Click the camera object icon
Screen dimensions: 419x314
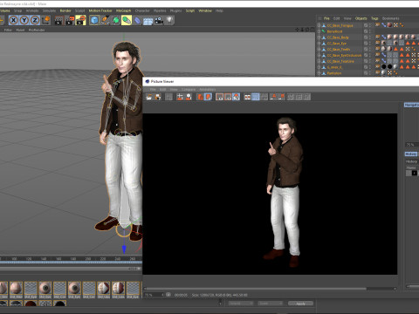(159, 20)
